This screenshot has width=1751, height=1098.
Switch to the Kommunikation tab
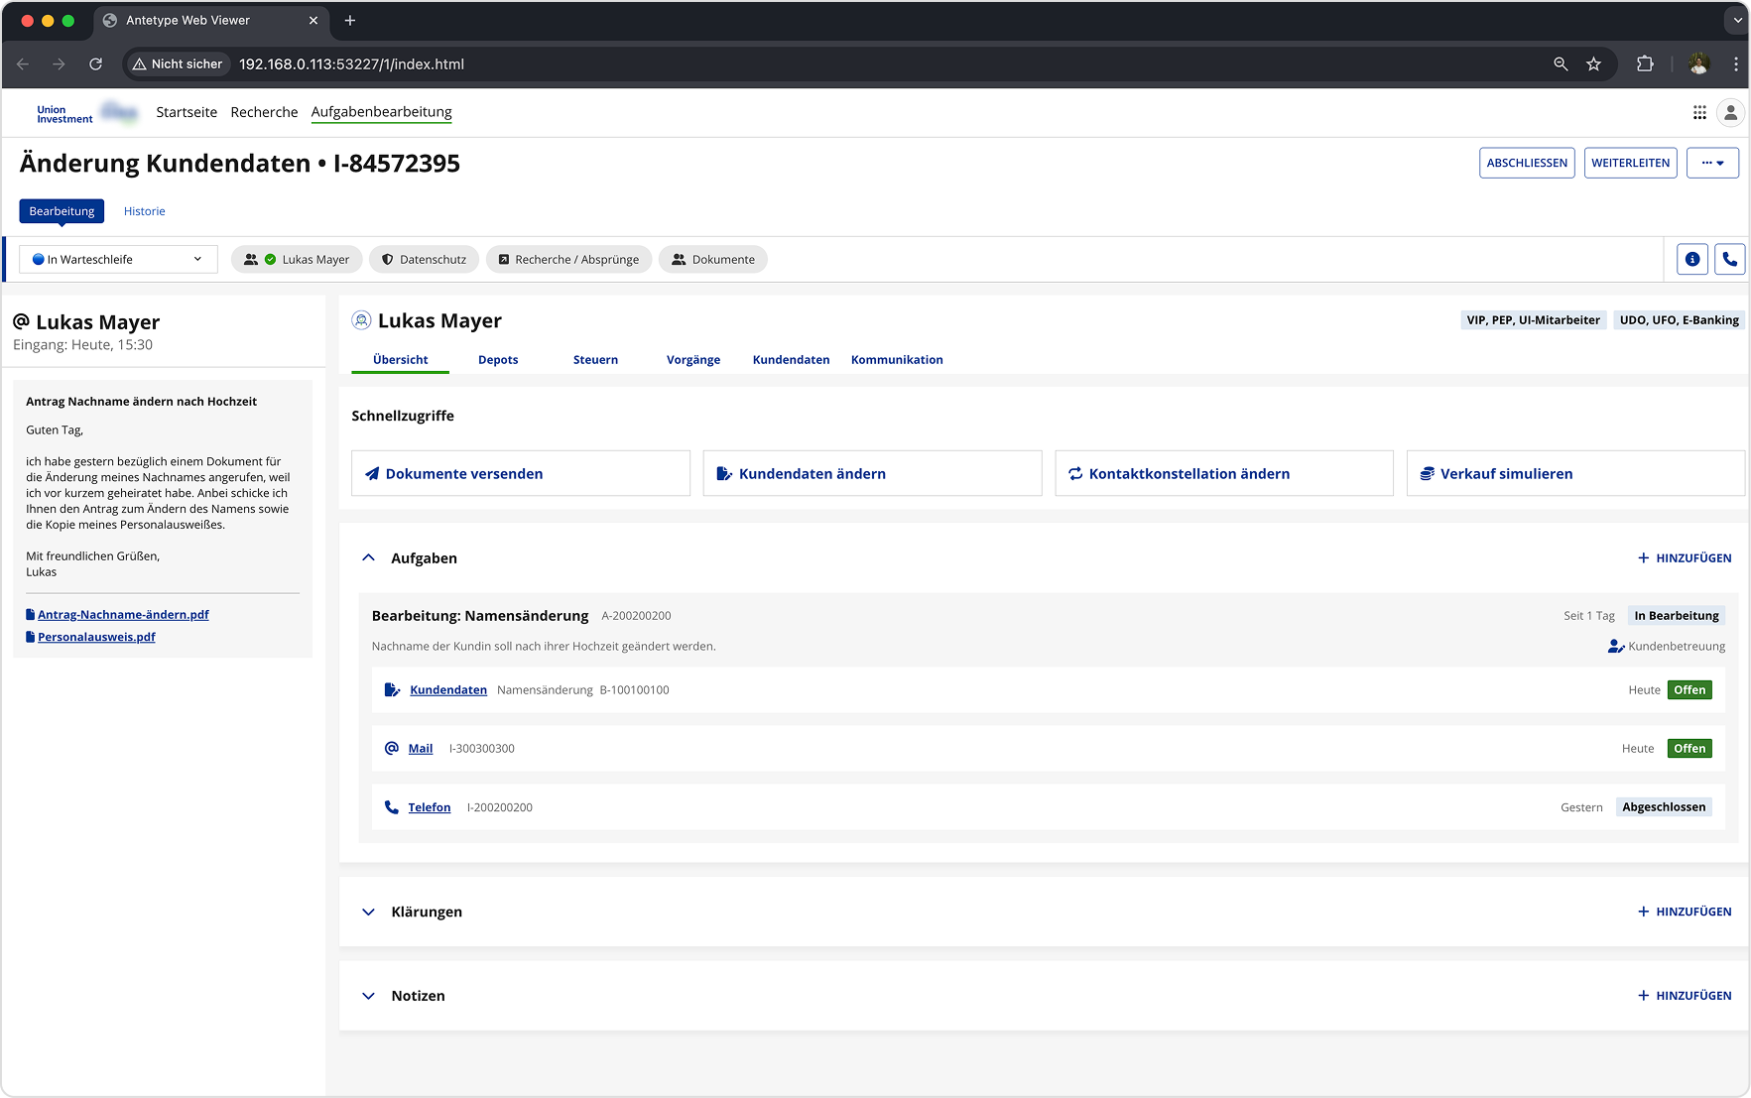897,360
